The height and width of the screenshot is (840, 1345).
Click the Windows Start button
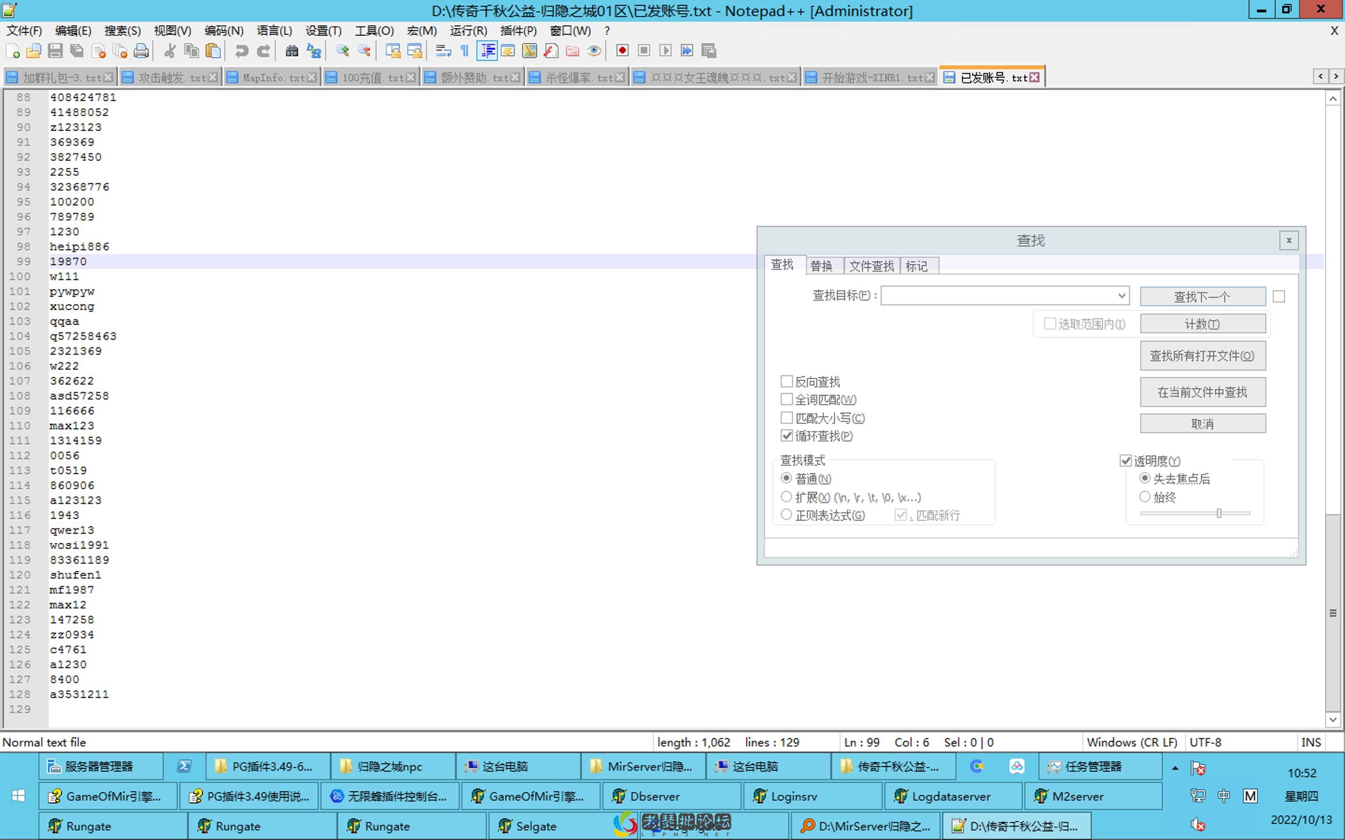(18, 796)
